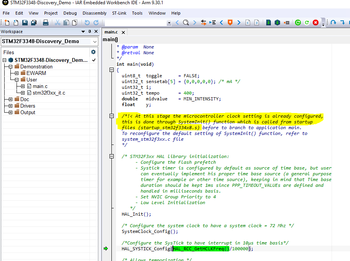Expand the Drivers folder node
The width and height of the screenshot is (350, 261).
click(10, 106)
